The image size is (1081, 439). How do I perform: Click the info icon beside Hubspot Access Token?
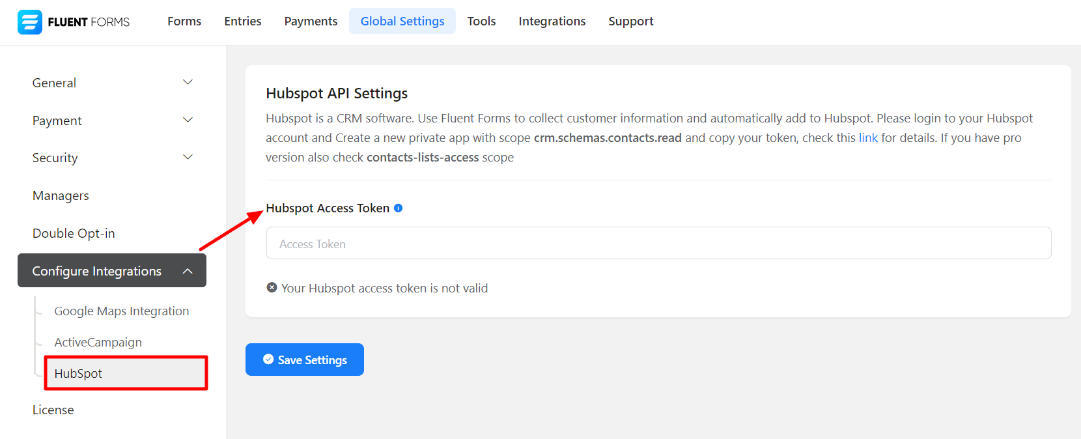(x=399, y=208)
